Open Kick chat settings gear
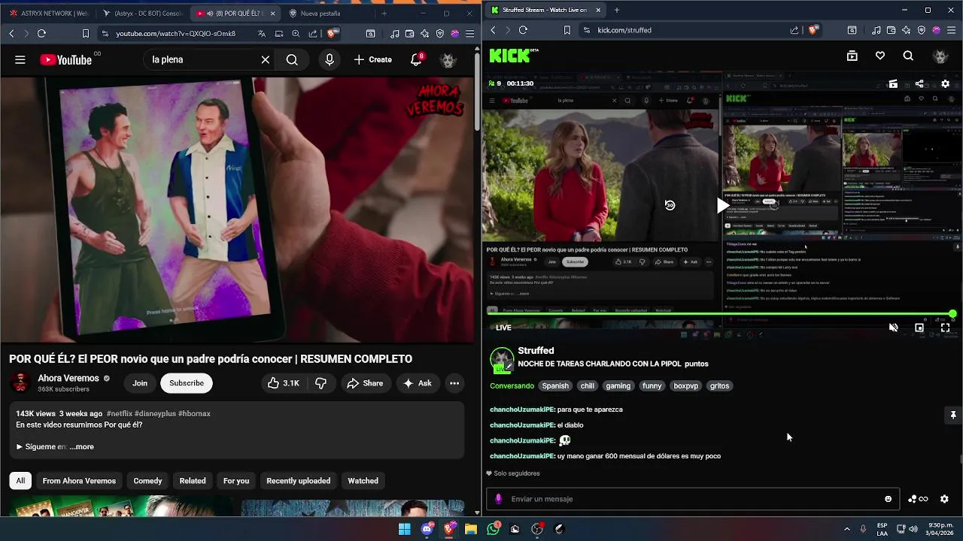The width and height of the screenshot is (963, 541). tap(945, 499)
